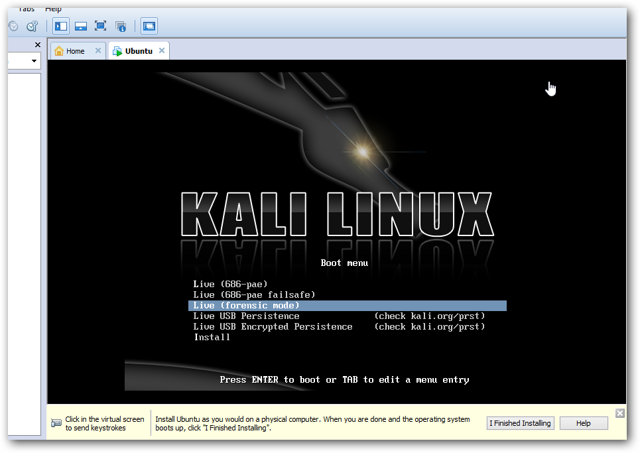Select Live (686-pae) boot entry

[x=222, y=284]
